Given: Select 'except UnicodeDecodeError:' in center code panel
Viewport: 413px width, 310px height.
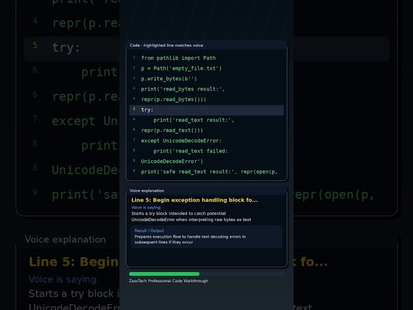Looking at the screenshot, I should click(181, 141).
